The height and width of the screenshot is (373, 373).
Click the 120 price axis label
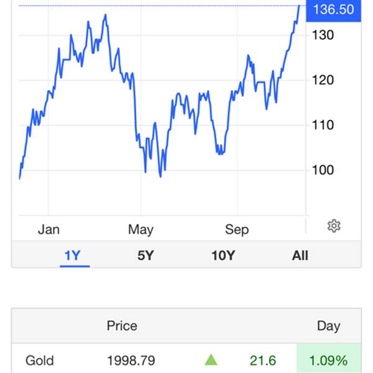click(323, 80)
